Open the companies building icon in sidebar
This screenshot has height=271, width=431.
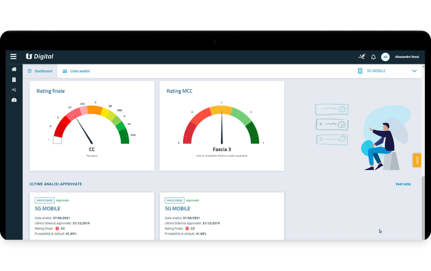pyautogui.click(x=14, y=80)
